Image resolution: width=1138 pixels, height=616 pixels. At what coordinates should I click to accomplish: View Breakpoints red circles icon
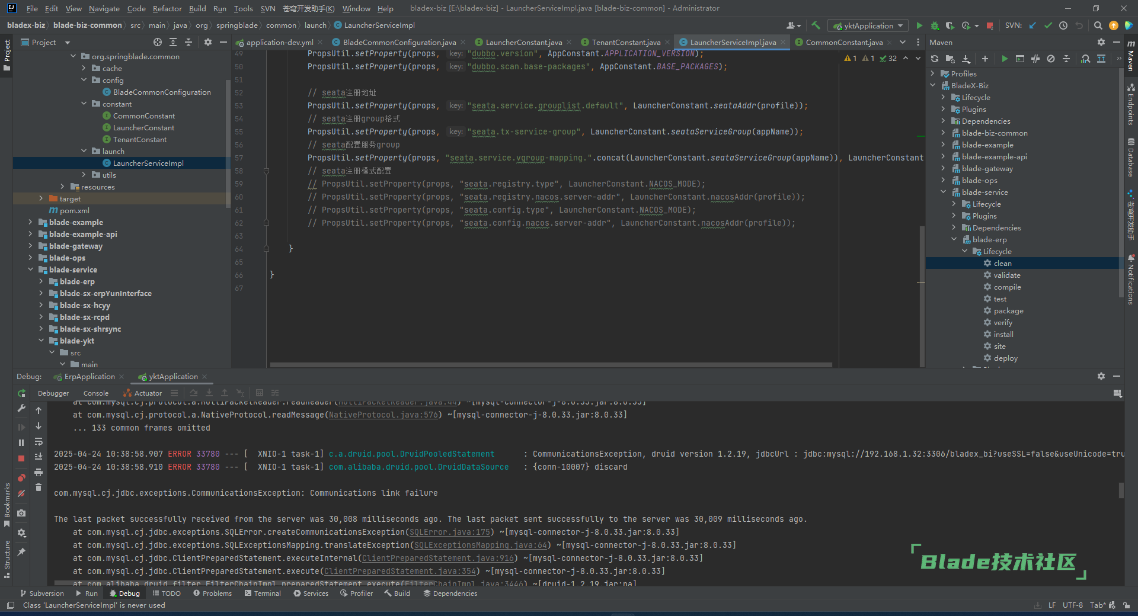tap(21, 477)
